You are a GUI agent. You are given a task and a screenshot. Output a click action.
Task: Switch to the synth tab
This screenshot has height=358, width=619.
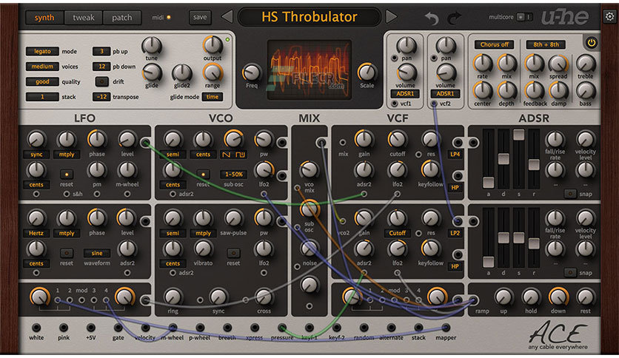pos(44,18)
